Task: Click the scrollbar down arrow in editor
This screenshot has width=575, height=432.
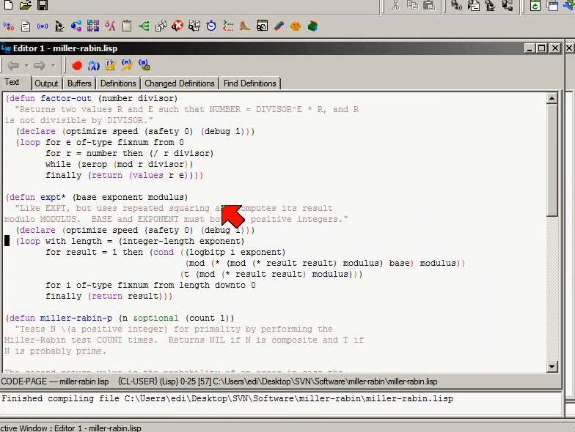Action: (552, 366)
